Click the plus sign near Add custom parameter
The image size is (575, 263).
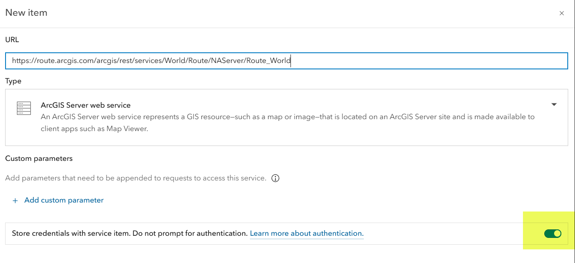[15, 200]
